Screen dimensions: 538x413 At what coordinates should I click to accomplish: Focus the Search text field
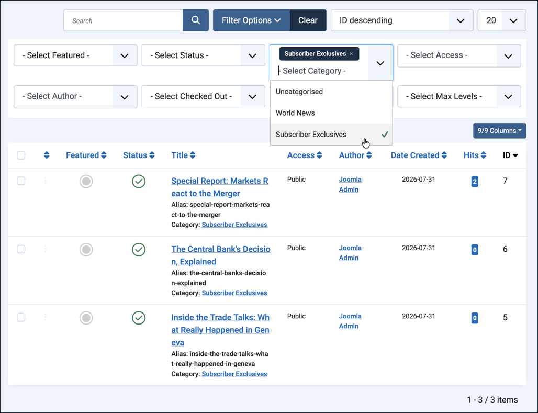tap(123, 20)
